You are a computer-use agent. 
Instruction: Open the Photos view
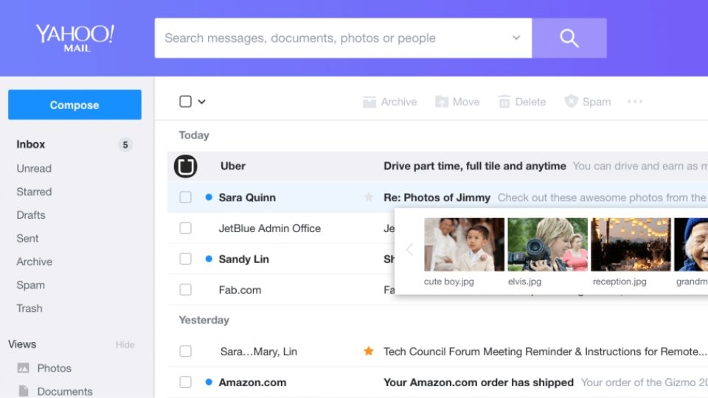[x=54, y=369]
